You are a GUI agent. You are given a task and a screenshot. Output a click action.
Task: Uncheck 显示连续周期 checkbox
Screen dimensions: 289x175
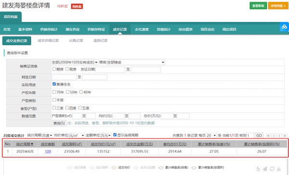(x=115, y=135)
